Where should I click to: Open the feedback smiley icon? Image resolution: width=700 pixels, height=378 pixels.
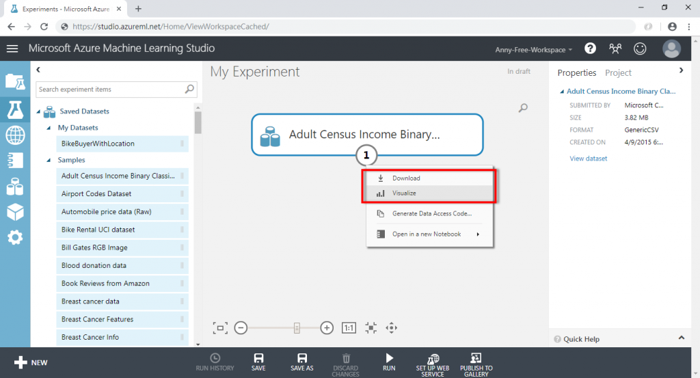(640, 49)
